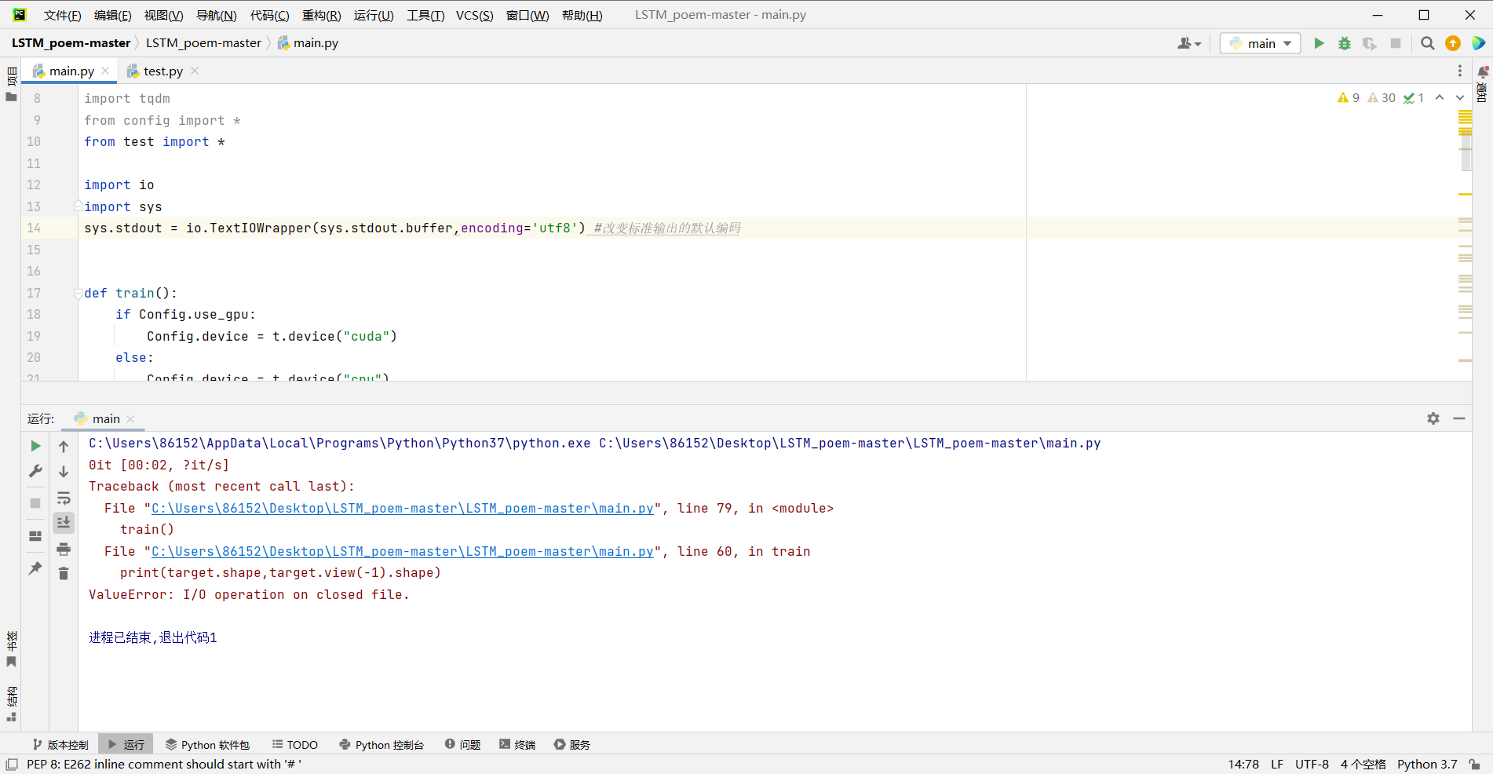Screen dimensions: 1493x774
Task: Select main.py breadcrumb in navigation bar
Action: click(308, 42)
